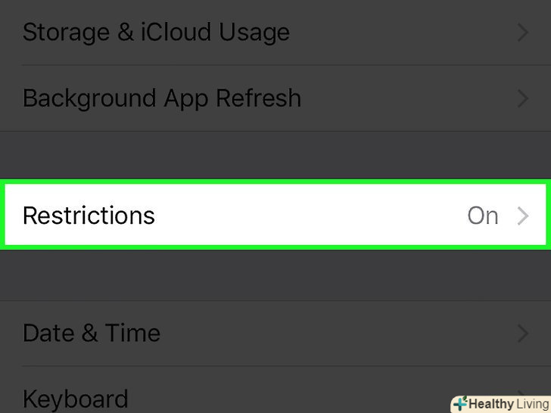Click the On status in Restrictions row
The image size is (551, 413).
point(483,216)
